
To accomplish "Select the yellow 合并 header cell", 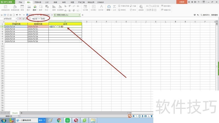I will [x=65, y=24].
